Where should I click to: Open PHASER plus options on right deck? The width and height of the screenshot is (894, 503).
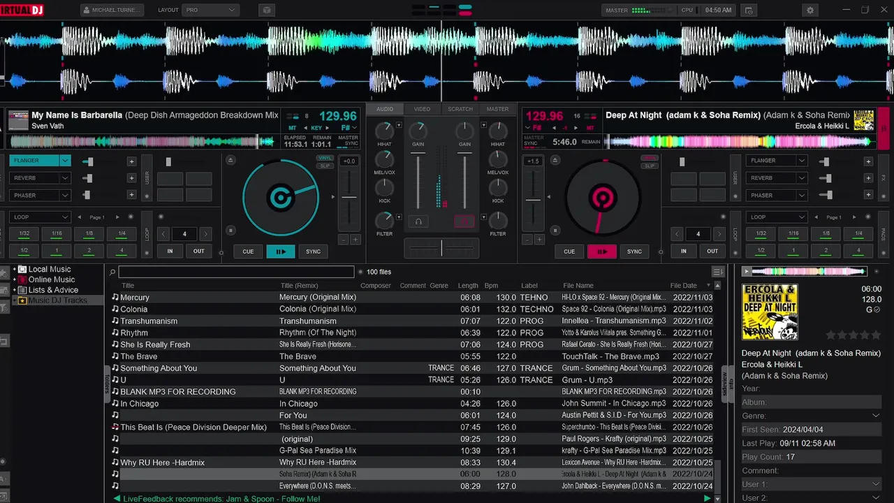[868, 196]
